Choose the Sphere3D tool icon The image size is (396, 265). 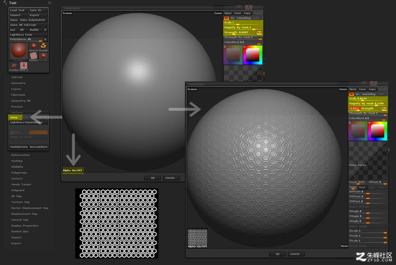click(34, 47)
